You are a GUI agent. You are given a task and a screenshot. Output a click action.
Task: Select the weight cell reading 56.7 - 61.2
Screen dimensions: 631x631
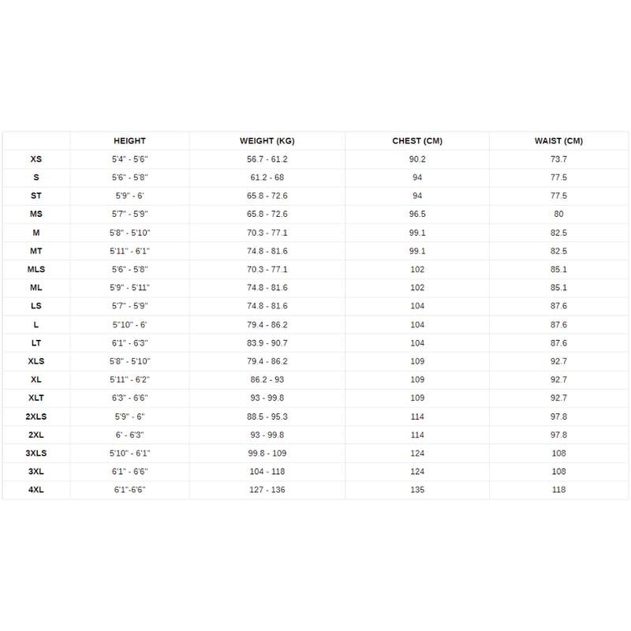point(267,159)
